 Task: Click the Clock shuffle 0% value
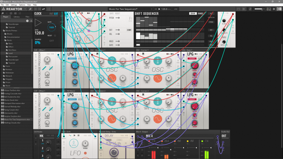coord(38,42)
